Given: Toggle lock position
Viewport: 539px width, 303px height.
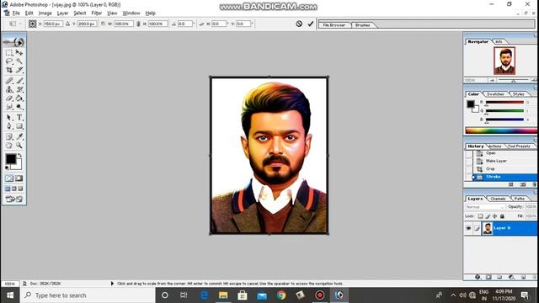Looking at the screenshot, I should click(494, 216).
